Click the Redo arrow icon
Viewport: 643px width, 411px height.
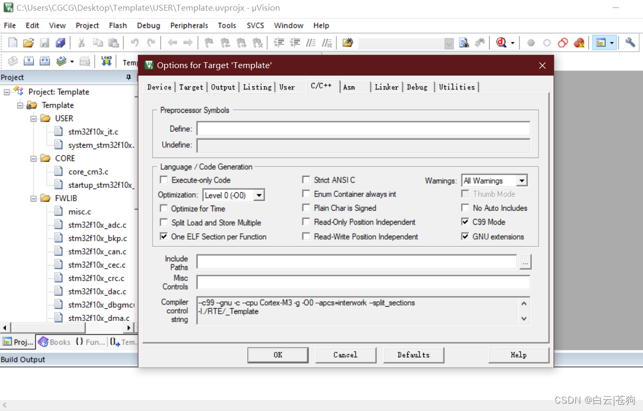(151, 43)
